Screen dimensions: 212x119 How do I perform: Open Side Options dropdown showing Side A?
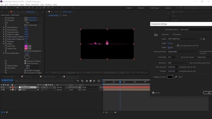click(x=33, y=68)
